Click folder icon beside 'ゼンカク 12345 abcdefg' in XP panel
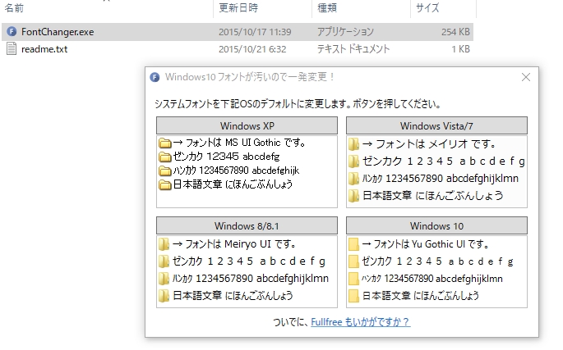The width and height of the screenshot is (563, 350). (x=165, y=157)
